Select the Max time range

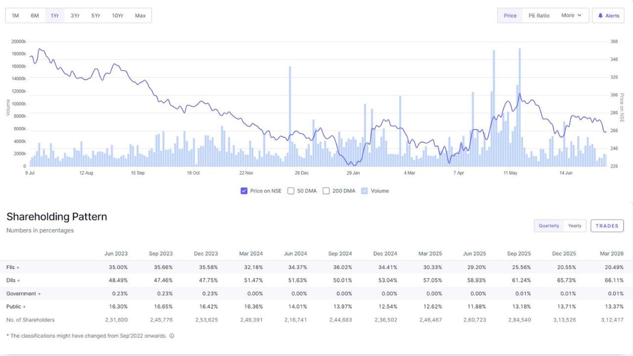[x=140, y=15]
